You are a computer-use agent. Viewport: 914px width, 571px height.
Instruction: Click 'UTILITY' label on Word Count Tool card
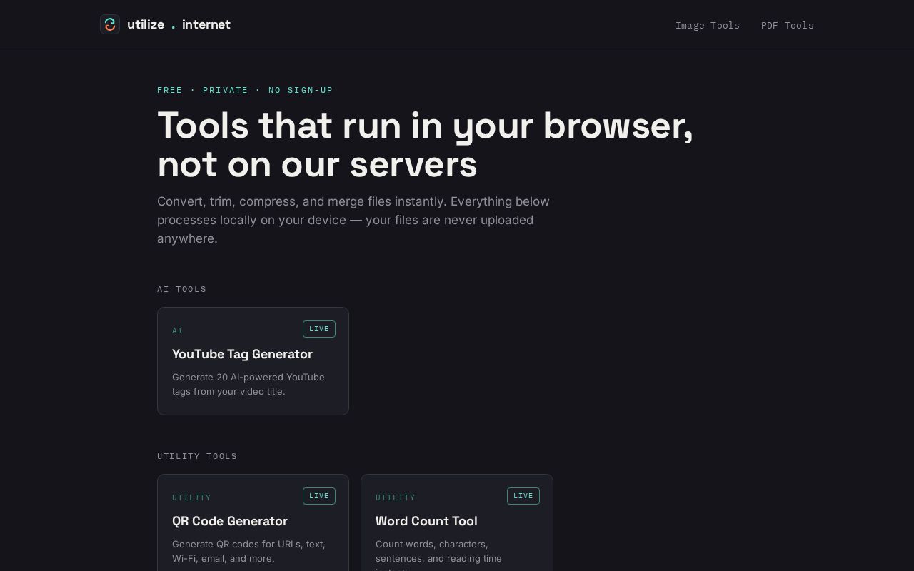coord(396,497)
